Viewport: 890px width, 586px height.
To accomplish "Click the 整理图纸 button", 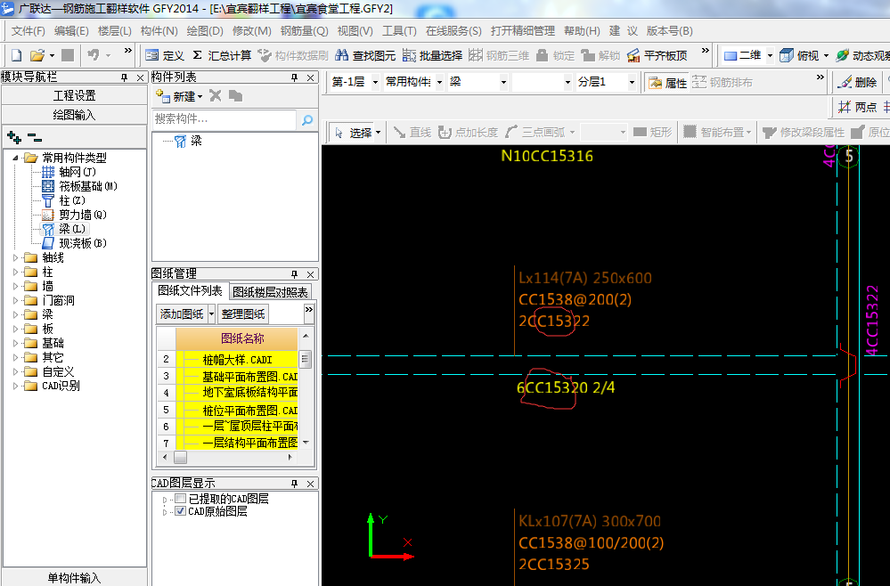I will click(243, 313).
